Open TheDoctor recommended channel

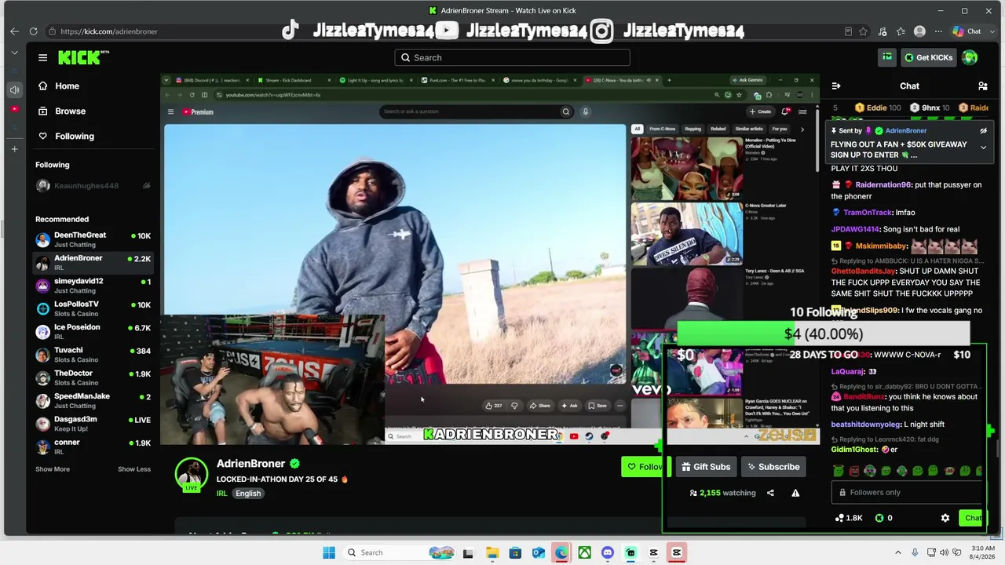(93, 377)
